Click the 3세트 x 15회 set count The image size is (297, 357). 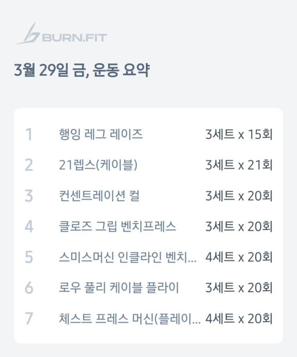tap(239, 134)
